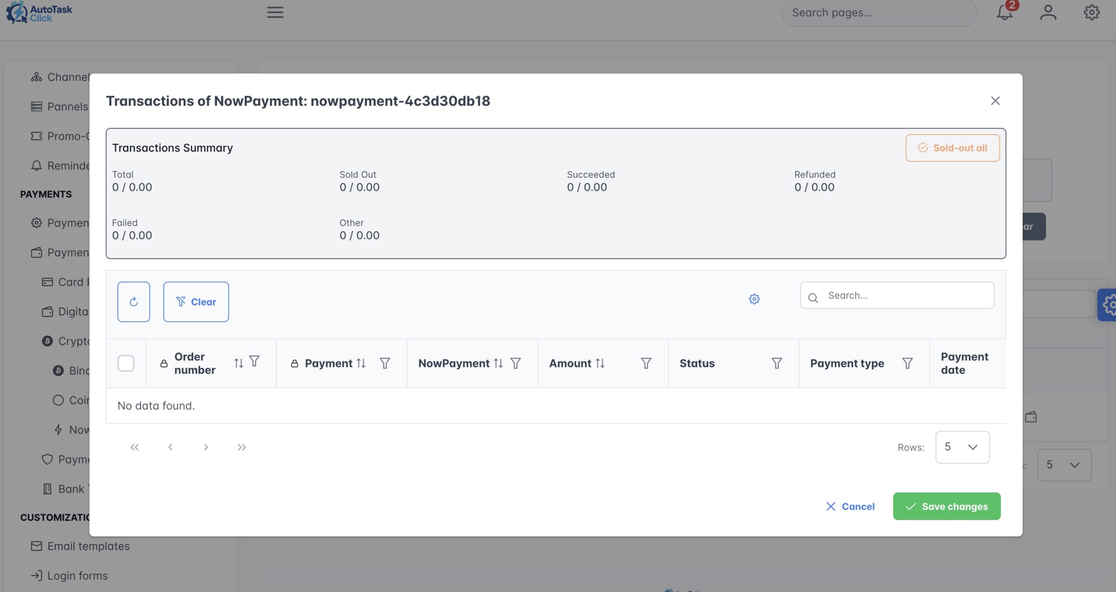Click the Clear filters button
This screenshot has height=592, width=1116.
tap(196, 302)
